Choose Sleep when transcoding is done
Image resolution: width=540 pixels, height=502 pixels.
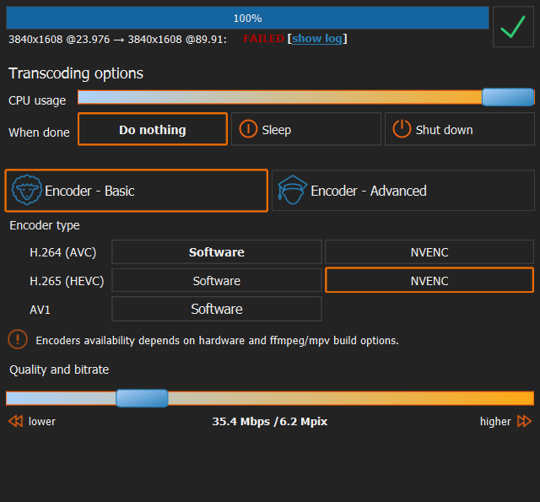click(x=305, y=130)
